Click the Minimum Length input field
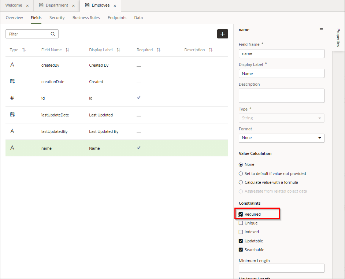345x279 pixels. pyautogui.click(x=281, y=268)
